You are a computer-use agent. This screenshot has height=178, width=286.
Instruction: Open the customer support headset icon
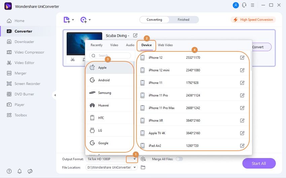tap(244, 5)
